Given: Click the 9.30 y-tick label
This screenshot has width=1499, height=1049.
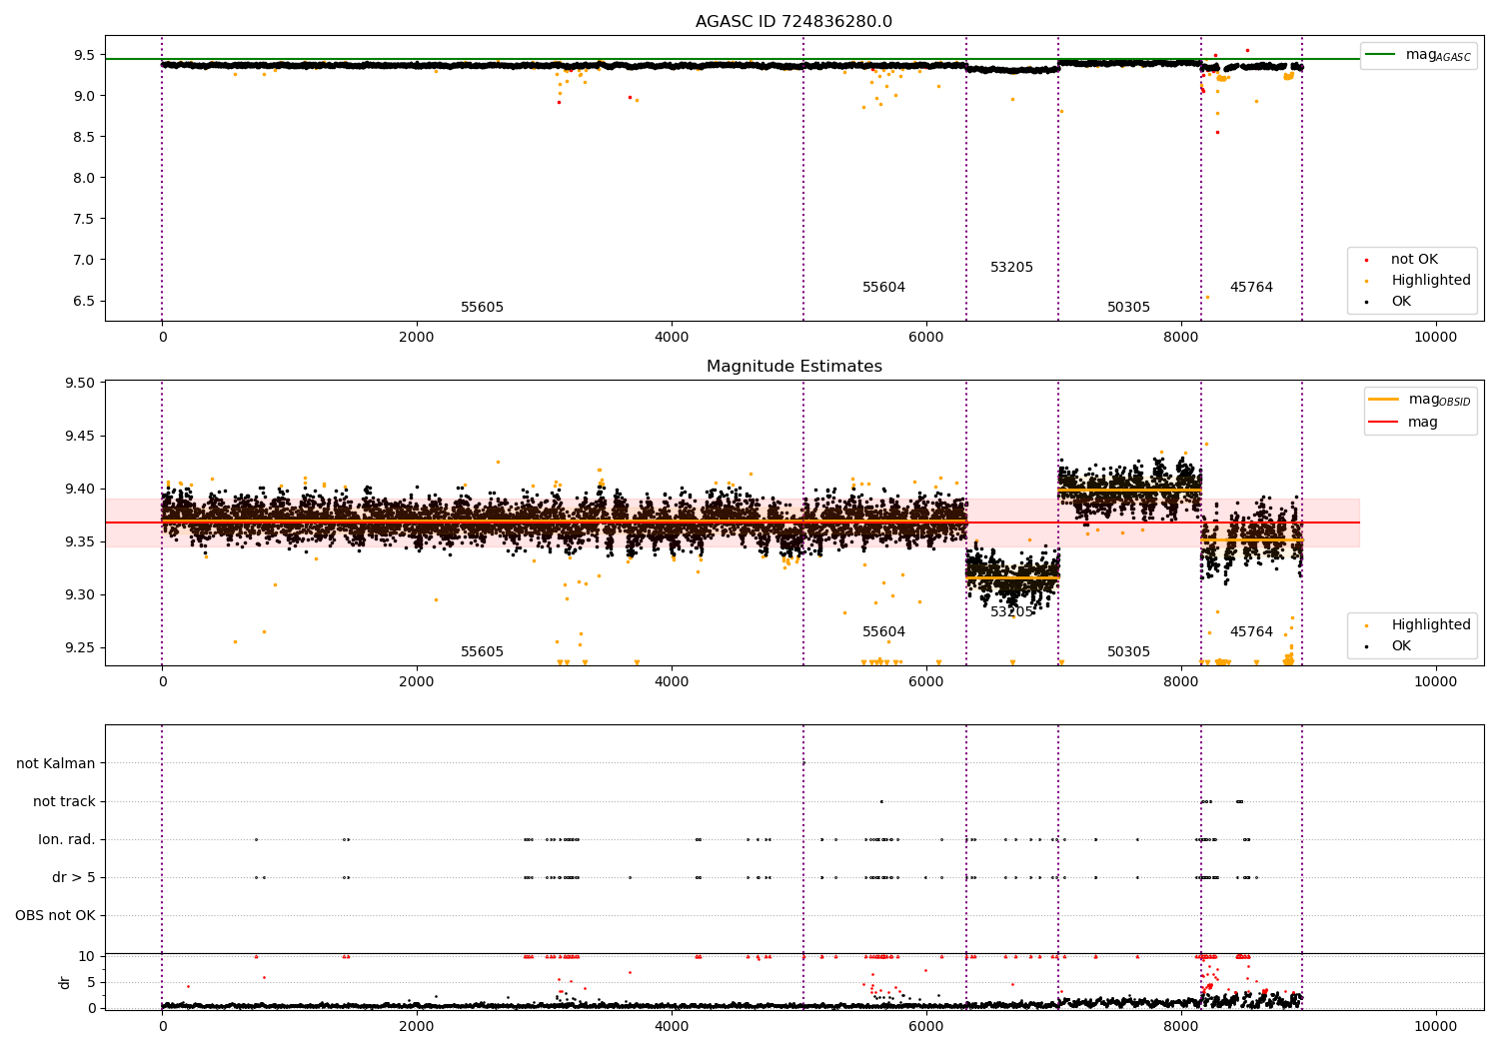Looking at the screenshot, I should pos(80,595).
